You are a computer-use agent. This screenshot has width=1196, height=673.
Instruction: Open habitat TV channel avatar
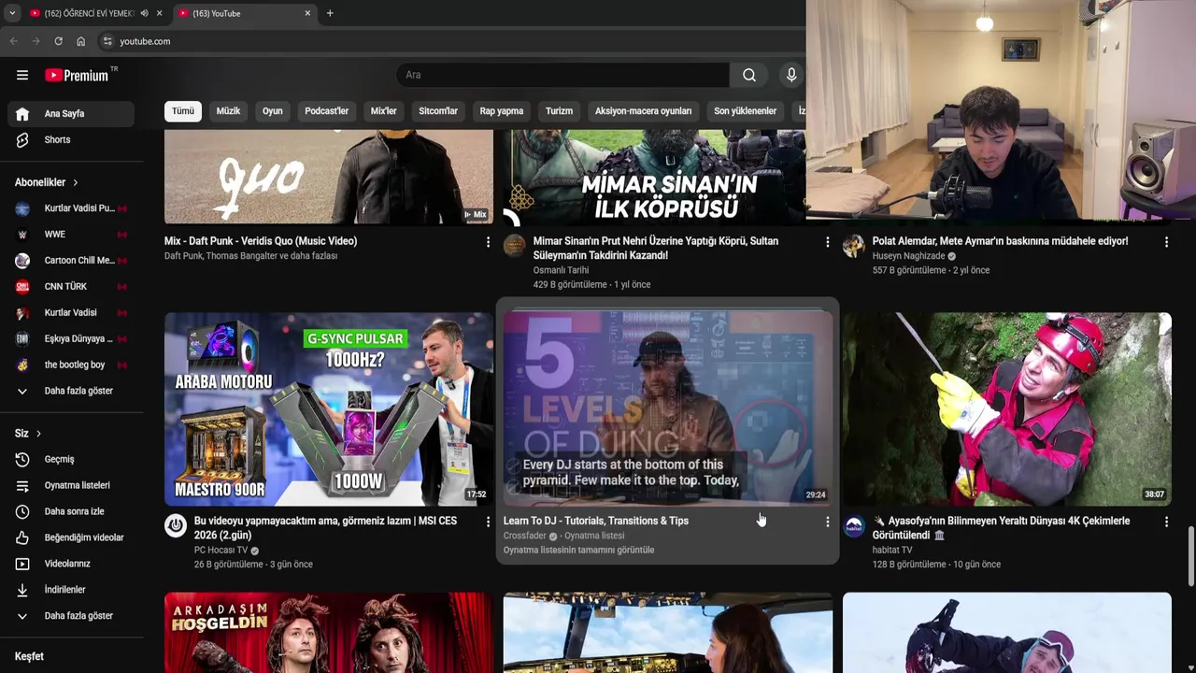point(854,525)
